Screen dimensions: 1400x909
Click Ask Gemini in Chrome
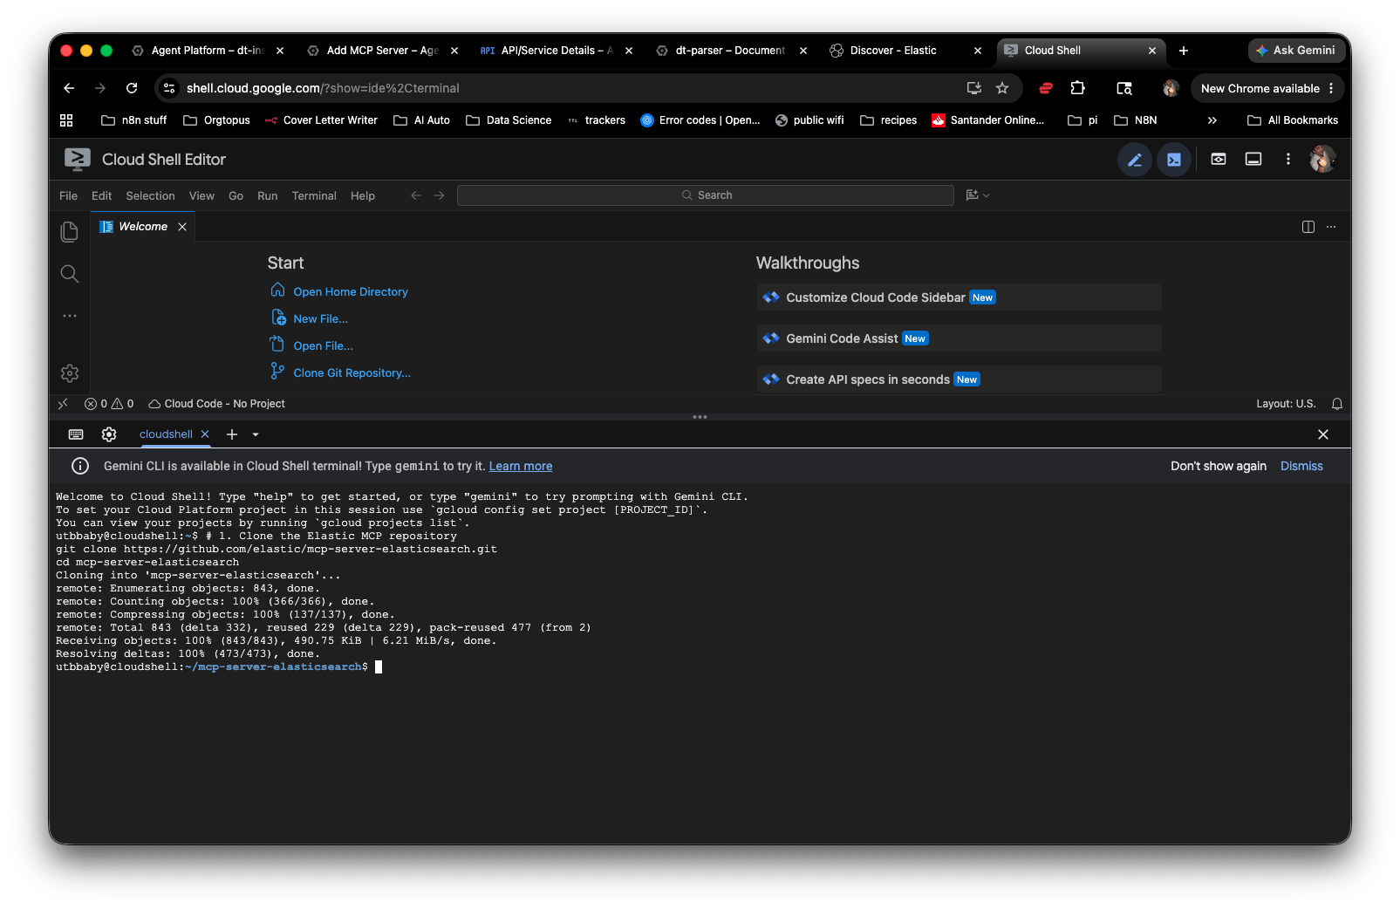tap(1295, 51)
